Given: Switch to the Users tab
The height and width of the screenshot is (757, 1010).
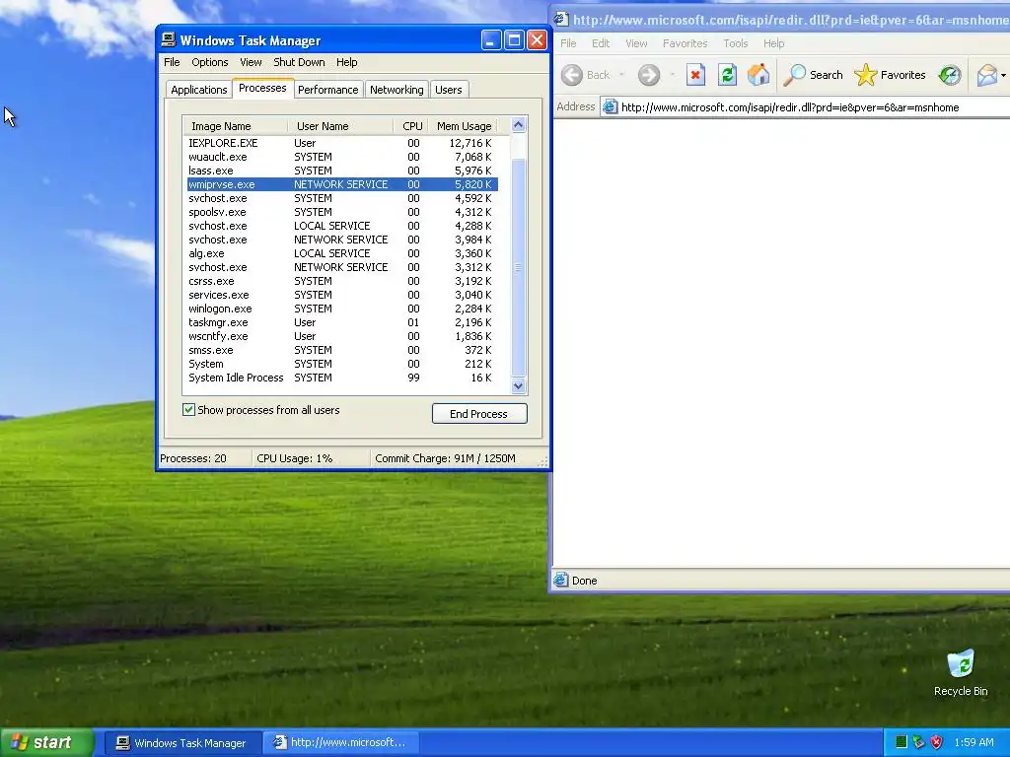Looking at the screenshot, I should (x=449, y=90).
